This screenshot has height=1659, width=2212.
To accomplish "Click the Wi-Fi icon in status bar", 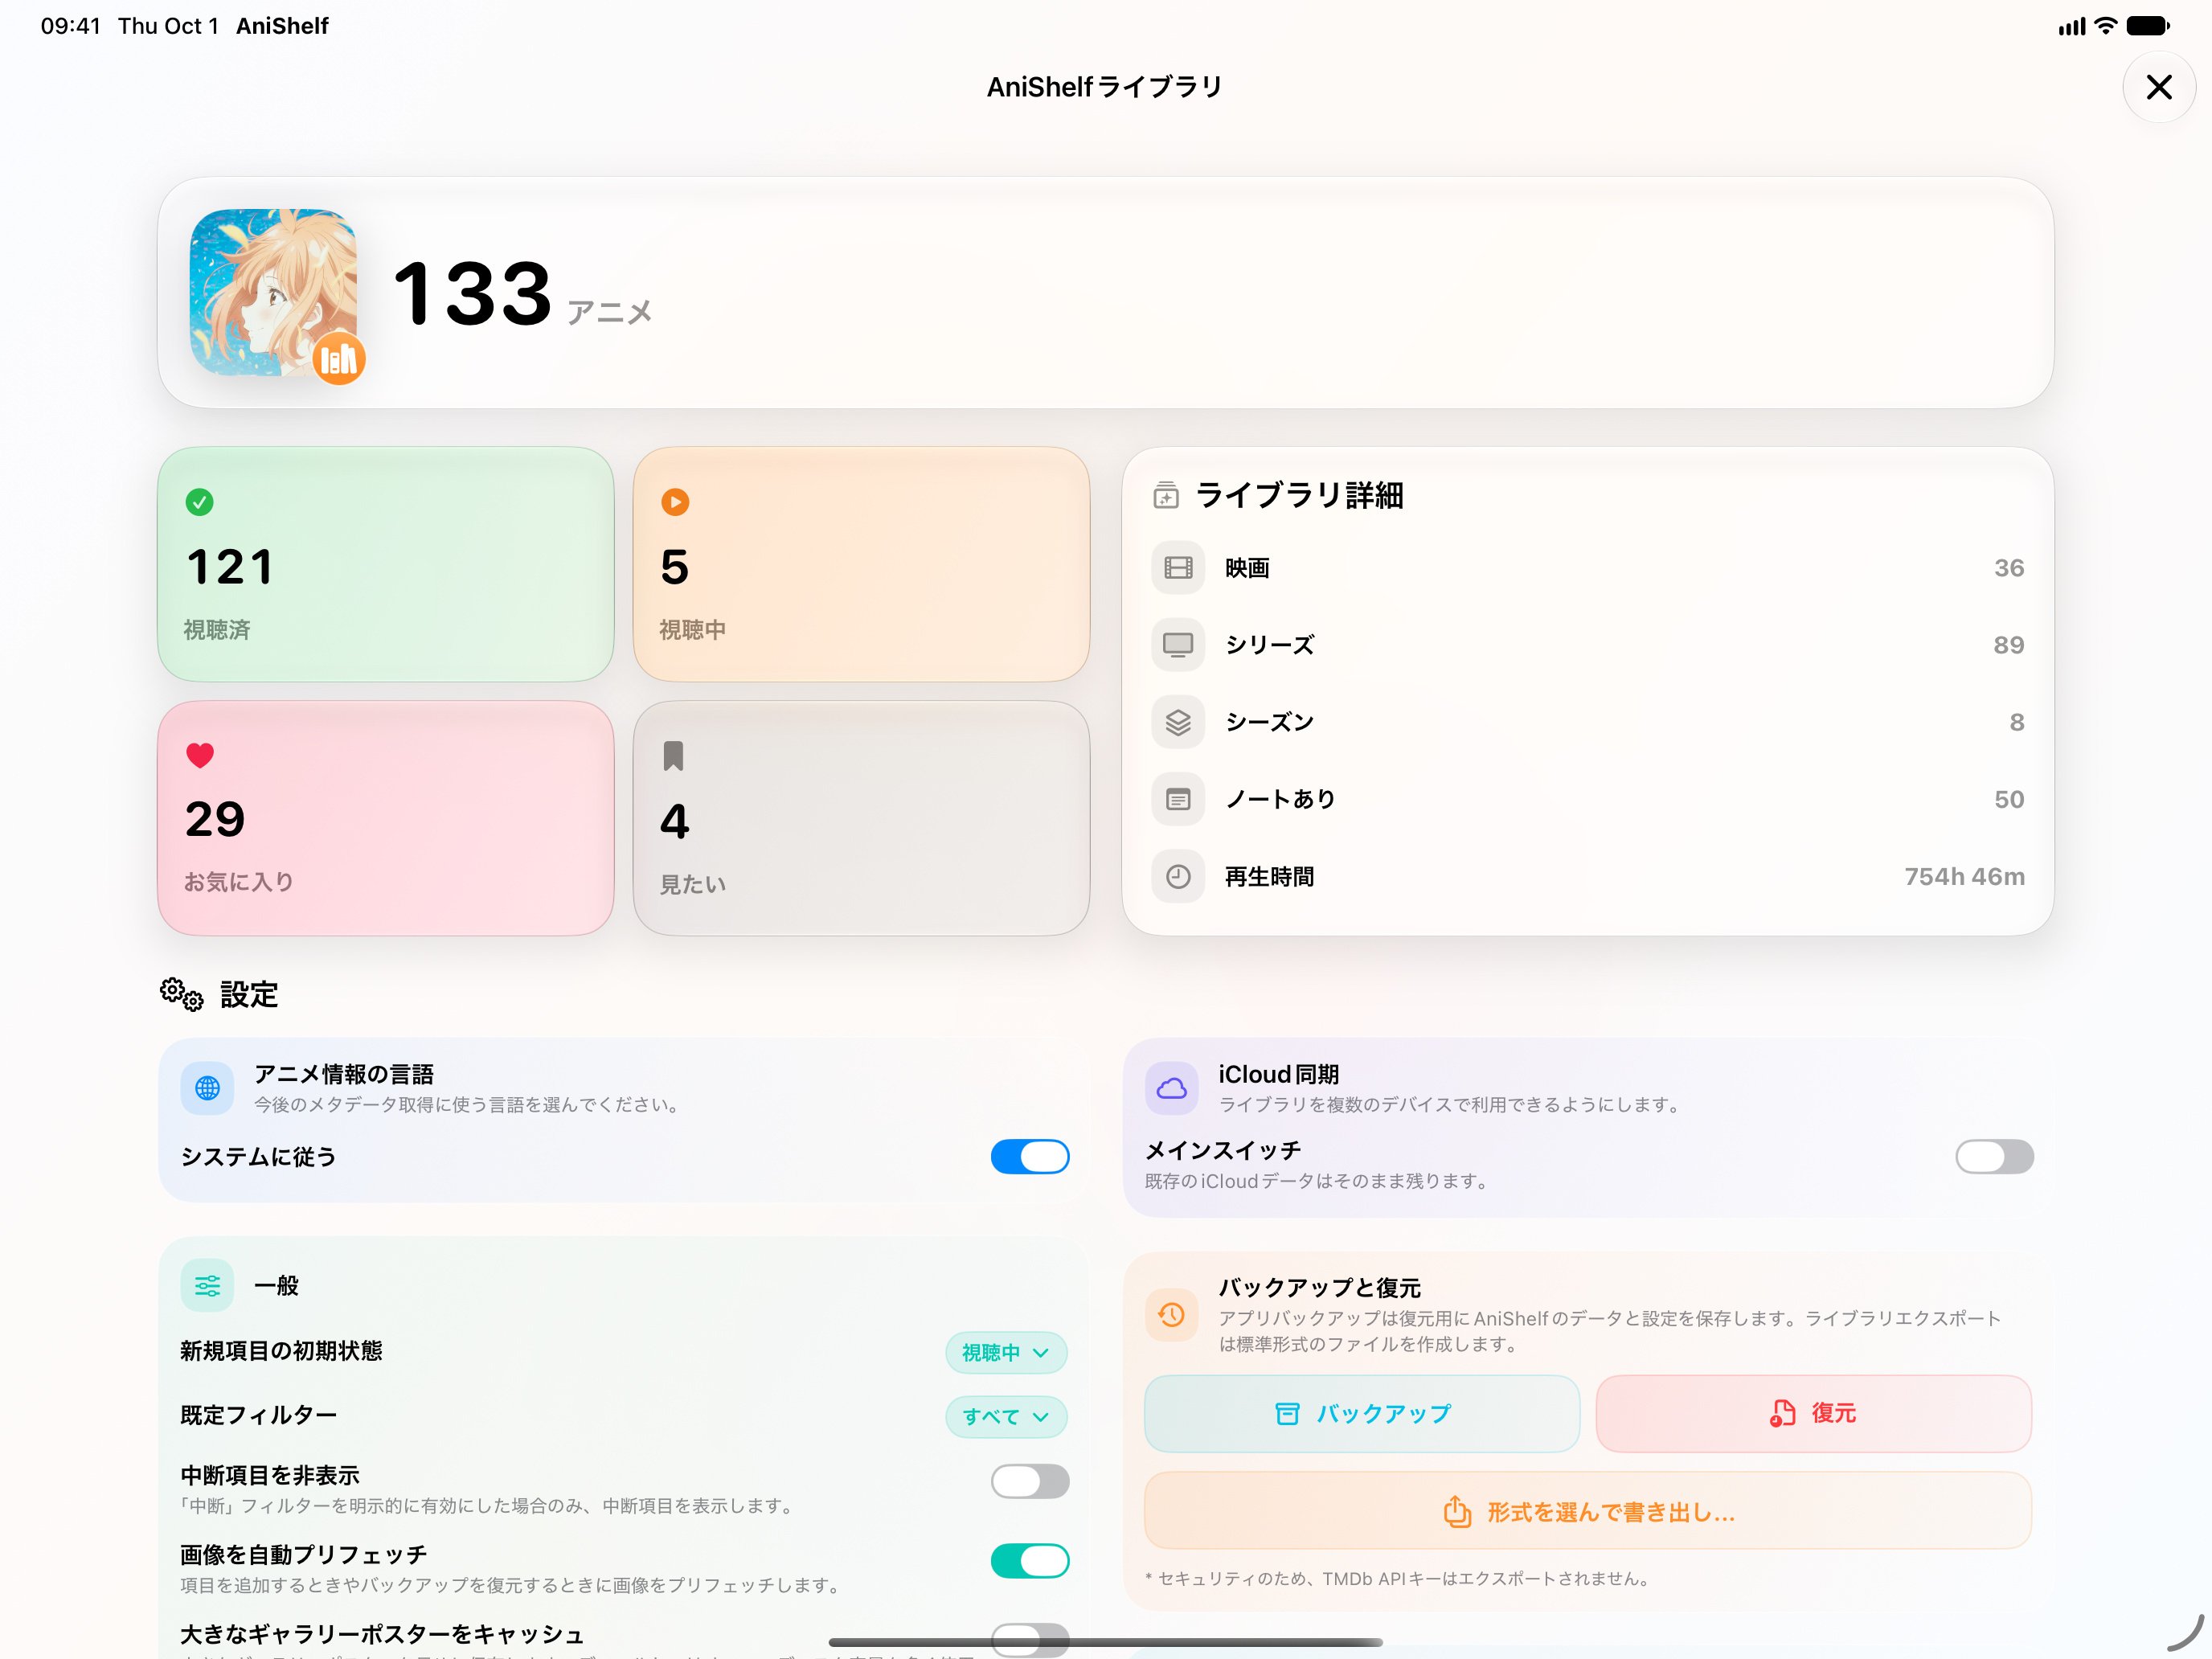I will pos(2105,26).
